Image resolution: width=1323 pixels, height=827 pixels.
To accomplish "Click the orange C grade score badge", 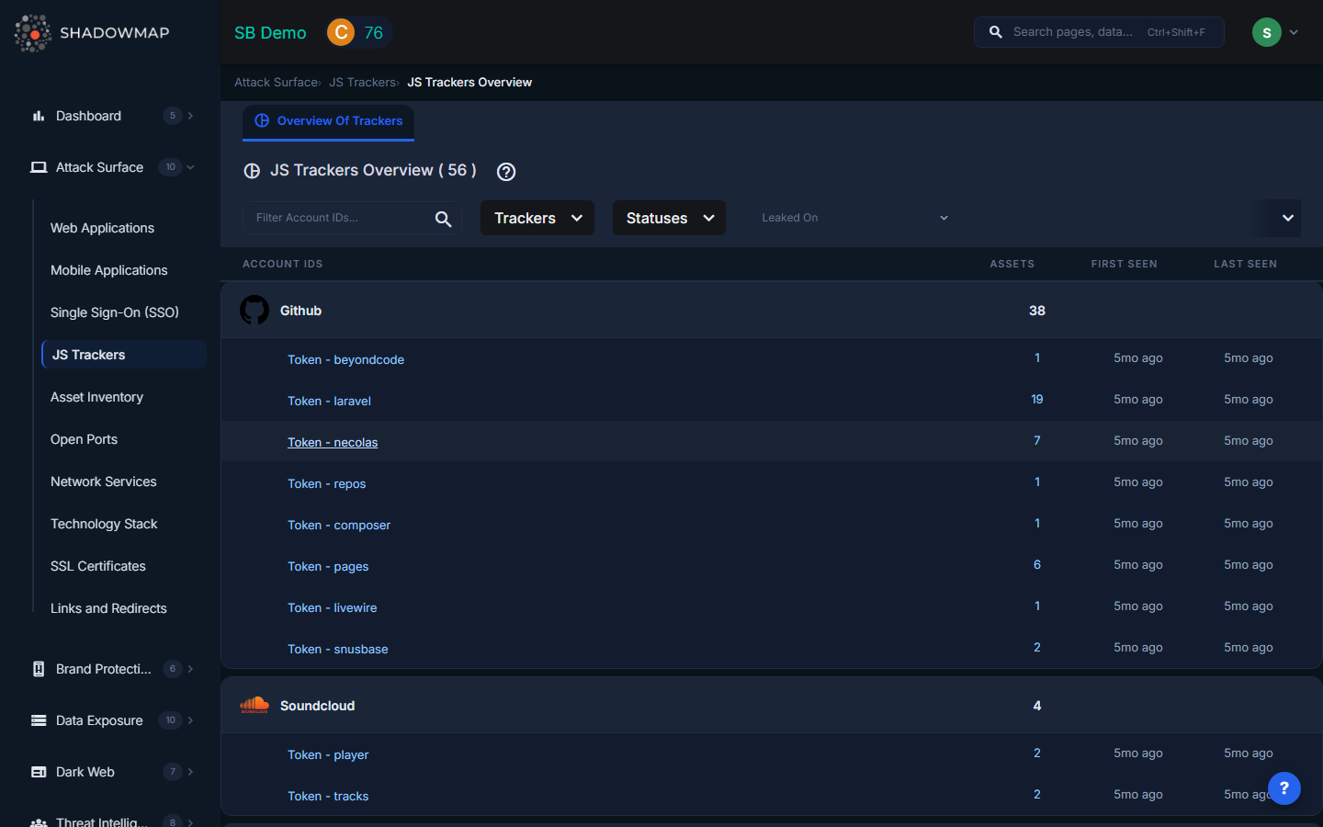I will pyautogui.click(x=341, y=33).
